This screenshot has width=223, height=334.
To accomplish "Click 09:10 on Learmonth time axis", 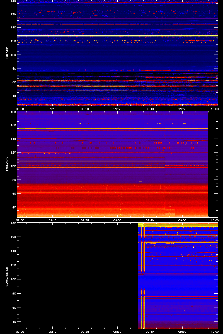I will point(52,220).
